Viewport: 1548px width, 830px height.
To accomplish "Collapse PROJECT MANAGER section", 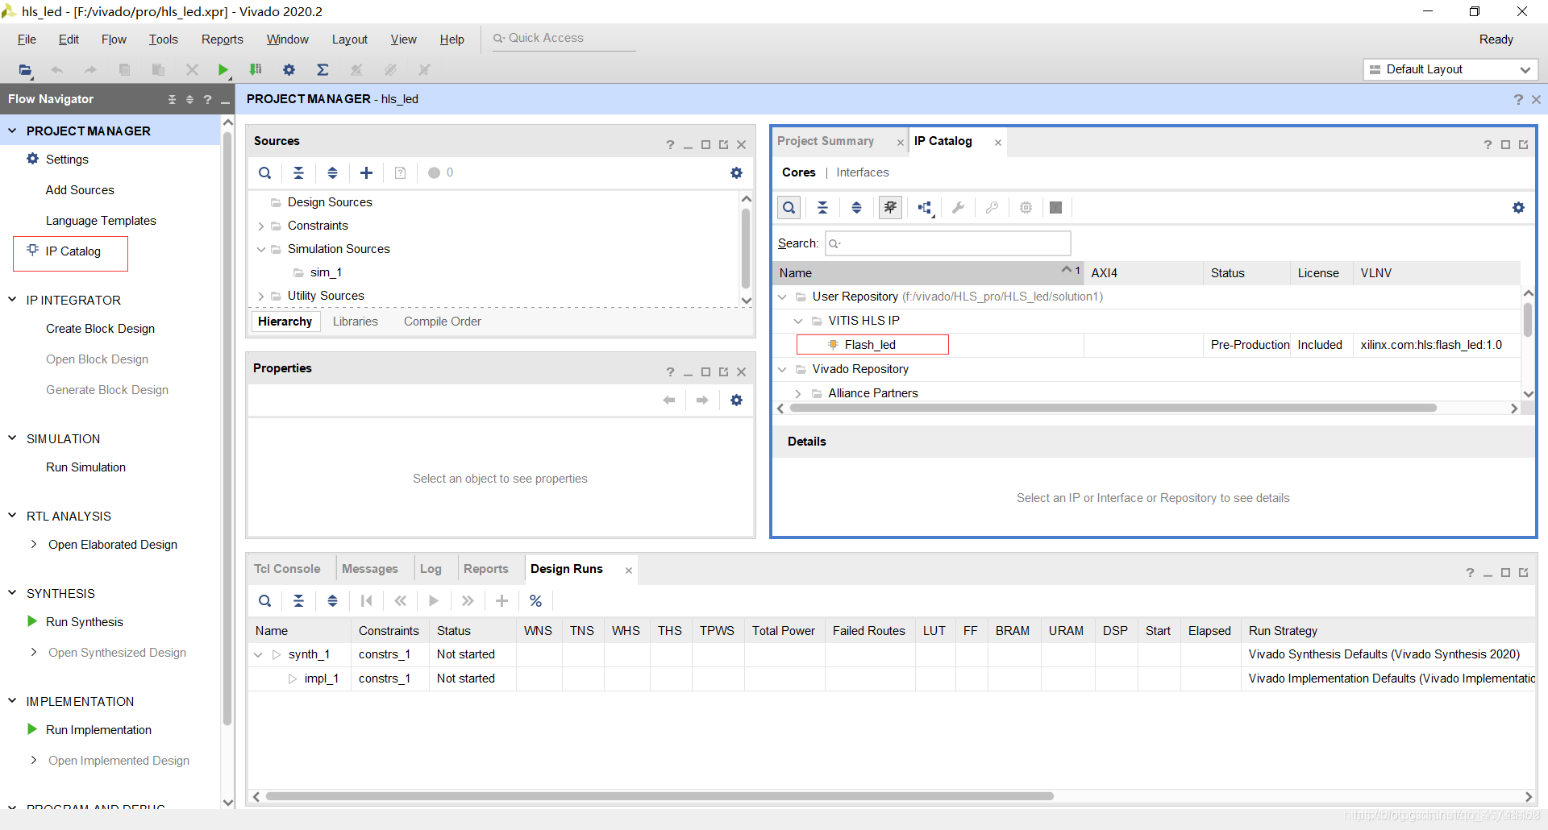I will pos(12,131).
